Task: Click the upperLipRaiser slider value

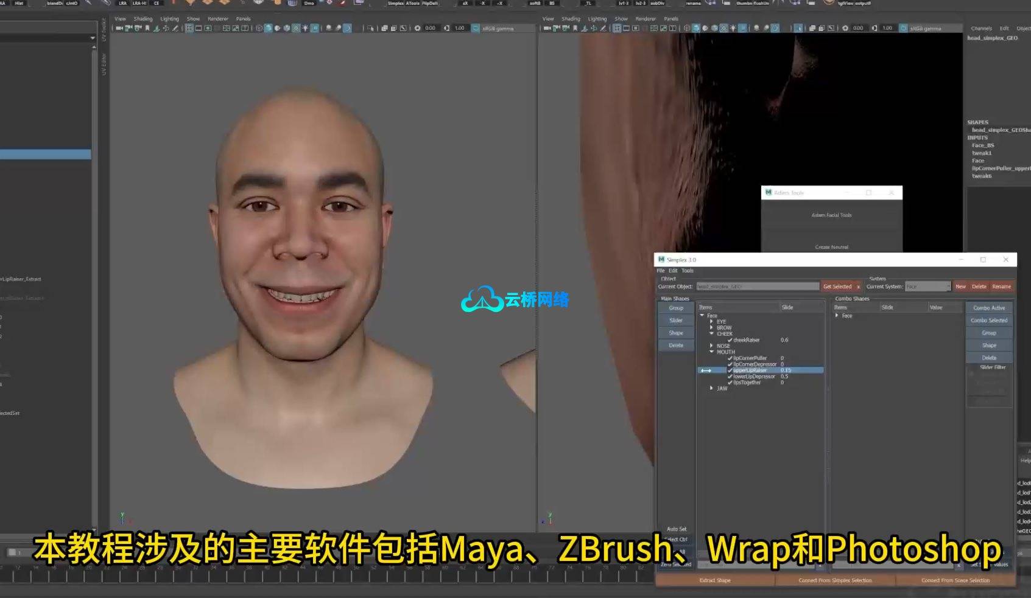Action: 786,370
